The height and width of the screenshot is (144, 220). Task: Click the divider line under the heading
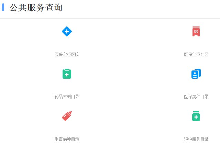110,18
